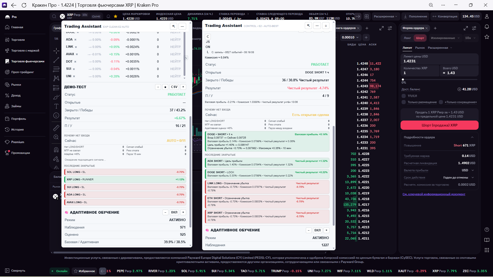493x277 pixels.
Task: Open Валюта прибыли USD dropdown
Action: point(468,170)
